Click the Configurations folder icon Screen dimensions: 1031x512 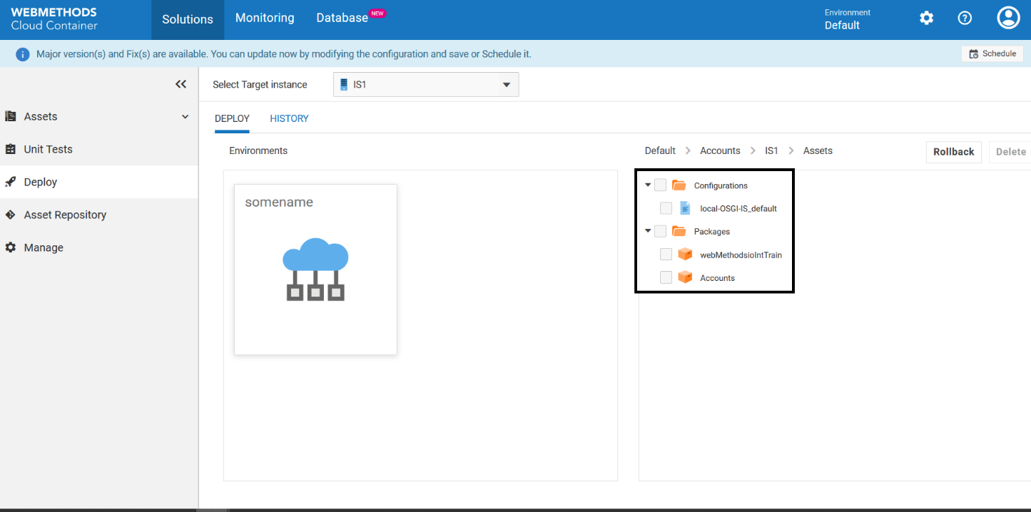pos(679,185)
